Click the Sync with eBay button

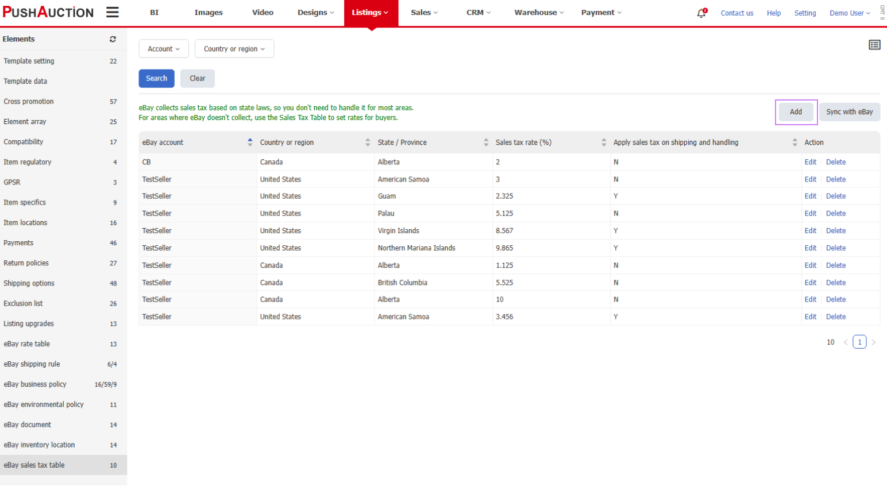point(850,111)
